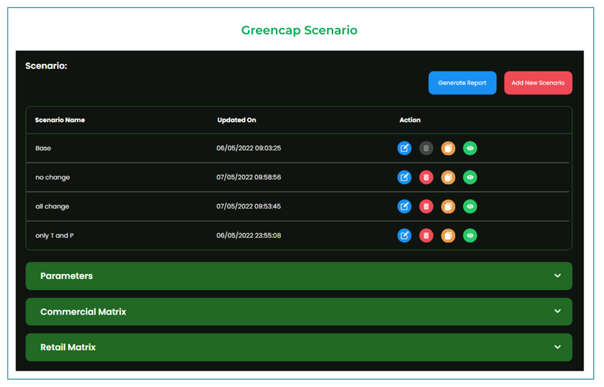The width and height of the screenshot is (604, 387).
Task: Click date 07/05/2022 09:58:56
Action: [249, 177]
